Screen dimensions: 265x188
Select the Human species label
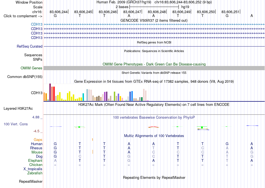point(37,144)
